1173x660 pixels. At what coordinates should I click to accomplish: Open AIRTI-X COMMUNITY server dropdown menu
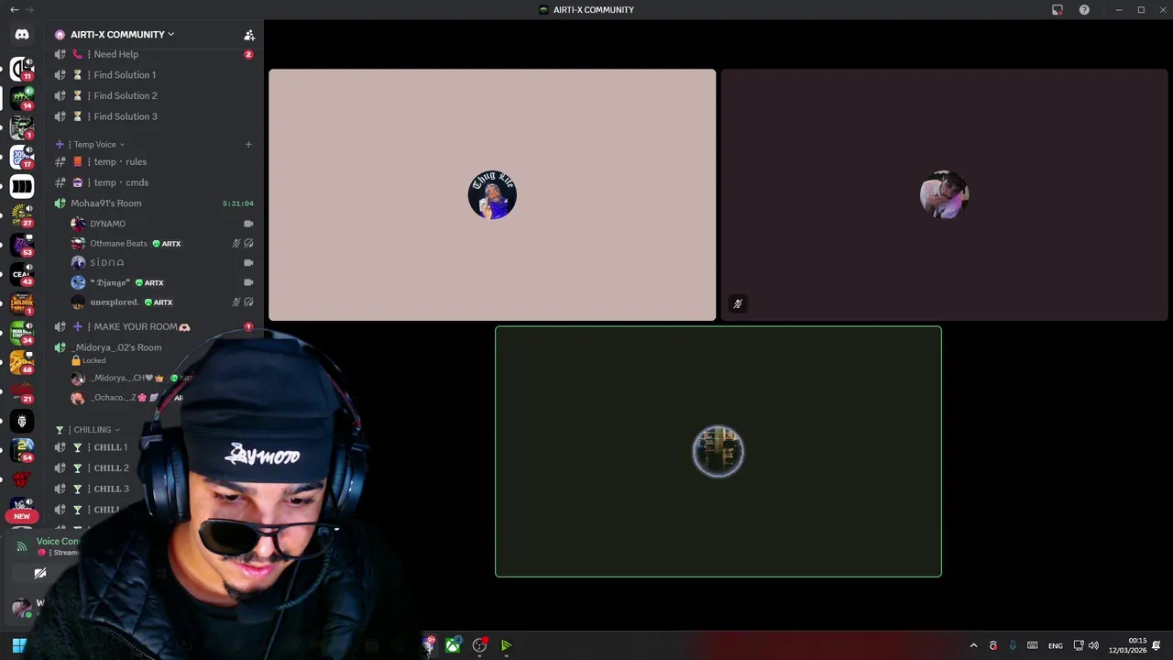[122, 35]
